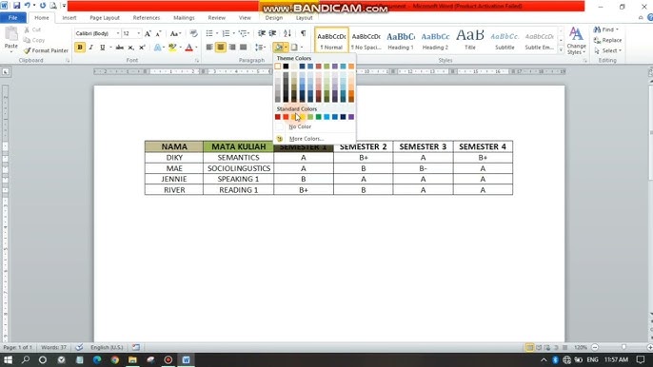653x367 pixels.
Task: Toggle Underline formatting
Action: tap(102, 48)
